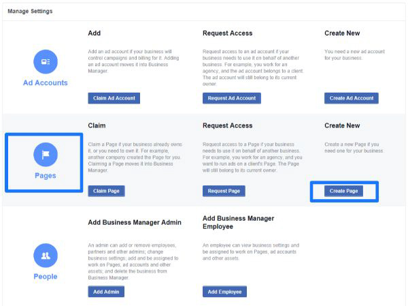Click the Request Ad Account button
408x306 pixels.
click(x=231, y=98)
